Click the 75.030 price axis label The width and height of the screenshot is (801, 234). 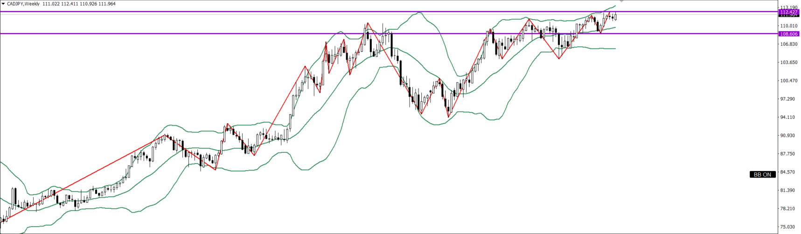[787, 227]
